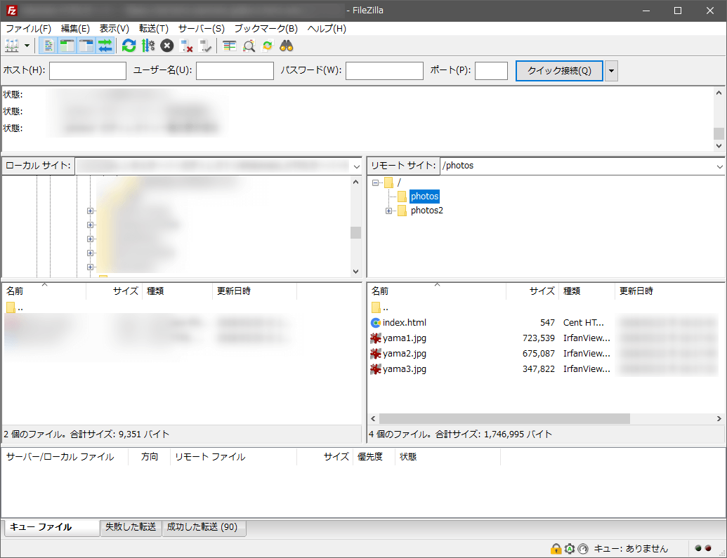The height and width of the screenshot is (558, 727).
Task: Open the remote site path dropdown
Action: pyautogui.click(x=719, y=166)
